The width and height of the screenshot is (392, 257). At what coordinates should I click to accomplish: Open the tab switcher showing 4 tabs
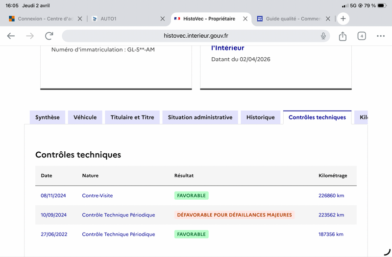362,36
